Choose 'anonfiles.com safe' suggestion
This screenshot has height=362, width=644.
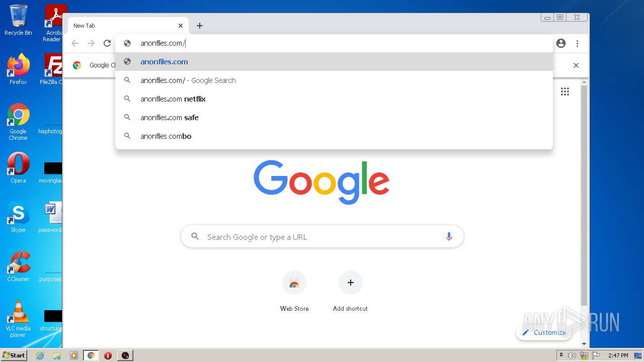[334, 118]
